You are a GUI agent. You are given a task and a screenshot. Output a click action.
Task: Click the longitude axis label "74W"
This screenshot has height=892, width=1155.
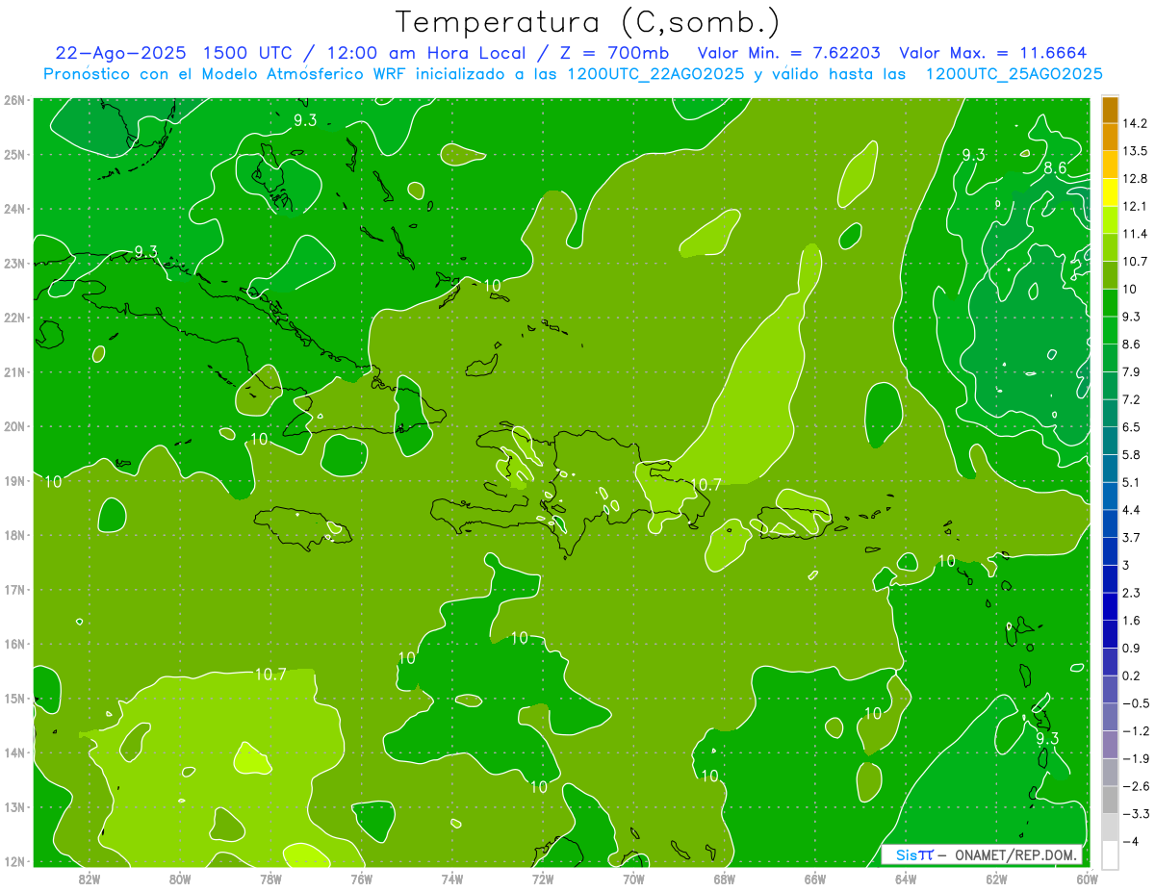452,879
